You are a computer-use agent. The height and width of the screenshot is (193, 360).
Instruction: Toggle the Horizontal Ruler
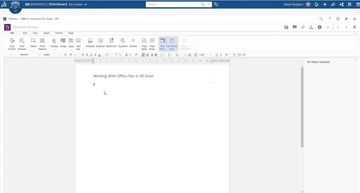pos(172,44)
